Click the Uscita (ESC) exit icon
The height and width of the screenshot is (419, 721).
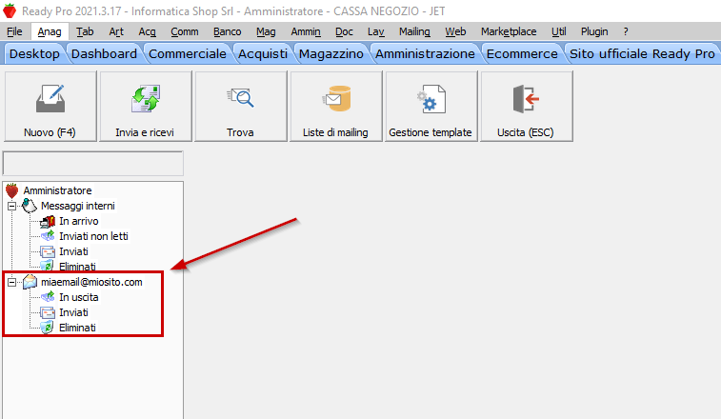tap(526, 98)
